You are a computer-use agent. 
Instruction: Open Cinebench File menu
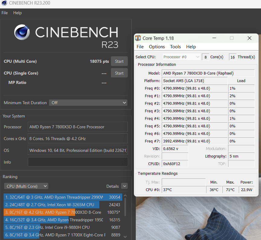(5, 13)
